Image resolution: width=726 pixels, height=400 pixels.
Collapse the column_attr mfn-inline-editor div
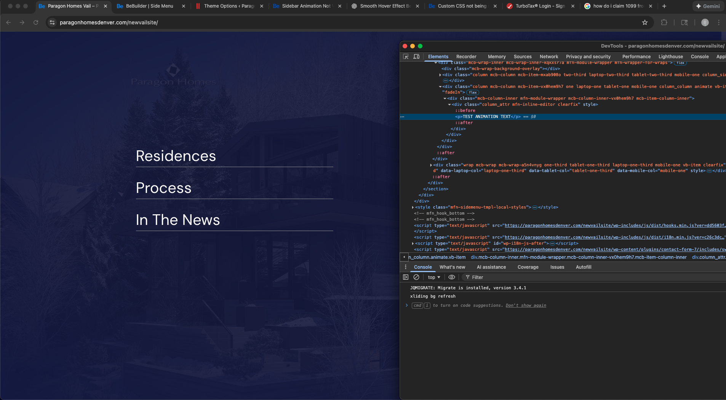click(449, 105)
